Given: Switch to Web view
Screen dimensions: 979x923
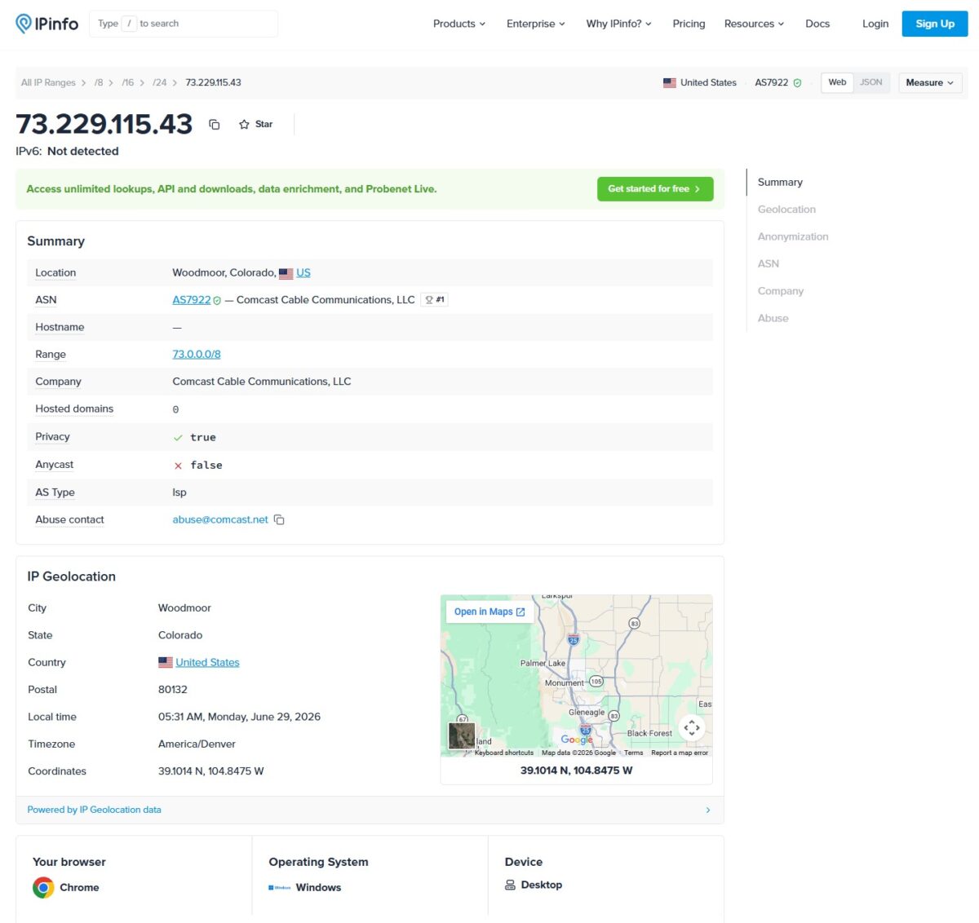Looking at the screenshot, I should pyautogui.click(x=837, y=82).
